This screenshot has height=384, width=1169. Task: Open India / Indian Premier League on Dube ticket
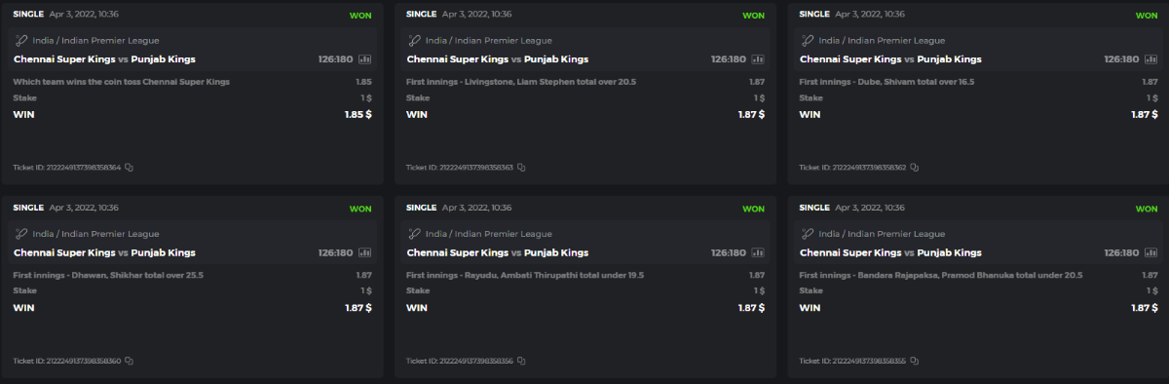(x=882, y=41)
